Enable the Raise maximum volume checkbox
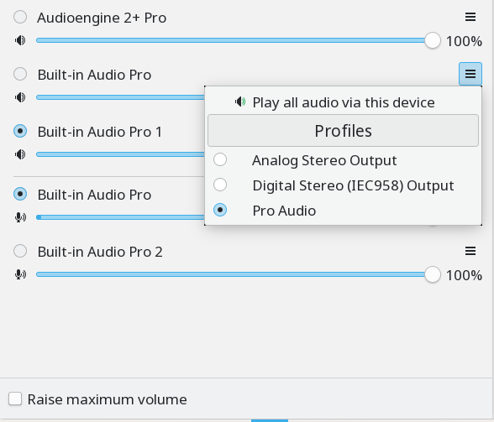This screenshot has width=494, height=422. [15, 399]
